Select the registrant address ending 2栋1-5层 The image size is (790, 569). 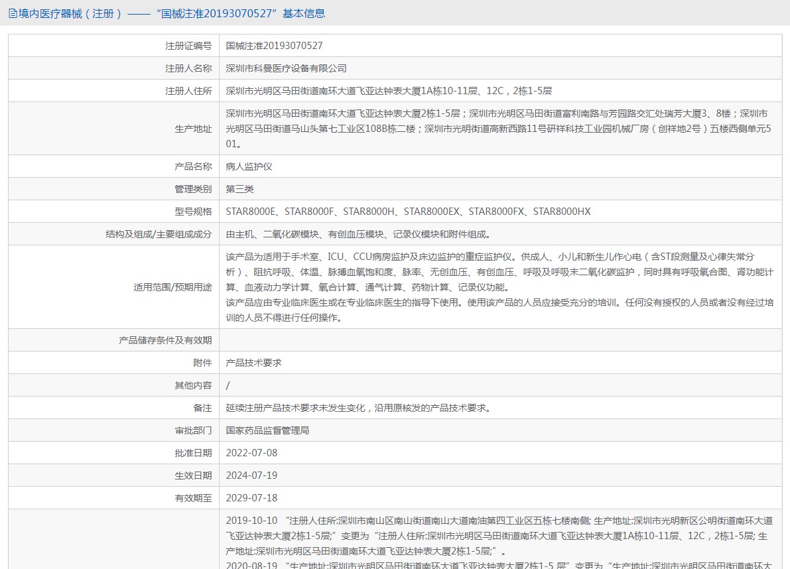click(x=389, y=91)
